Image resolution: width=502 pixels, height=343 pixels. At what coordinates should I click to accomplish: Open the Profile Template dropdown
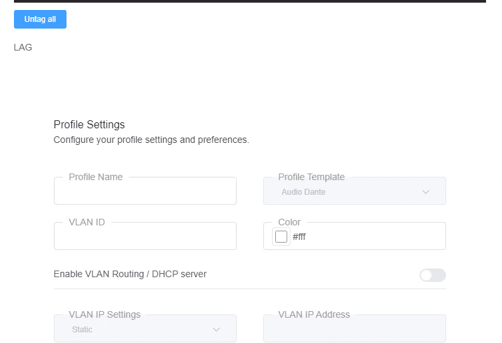354,191
